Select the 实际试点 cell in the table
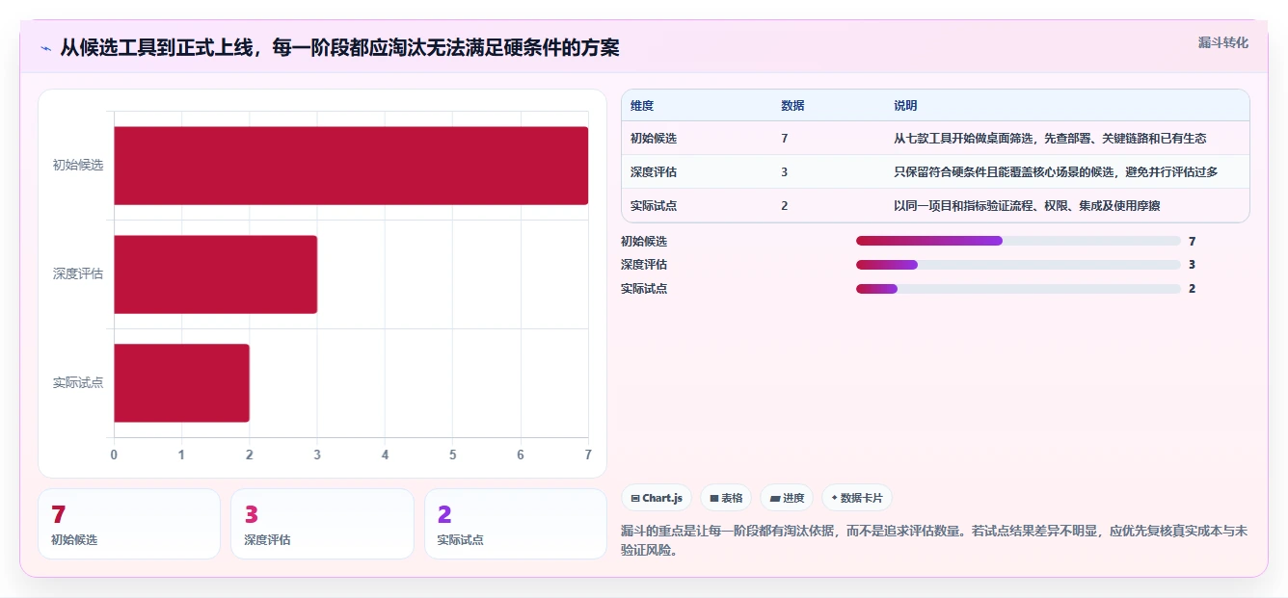 pyautogui.click(x=654, y=206)
